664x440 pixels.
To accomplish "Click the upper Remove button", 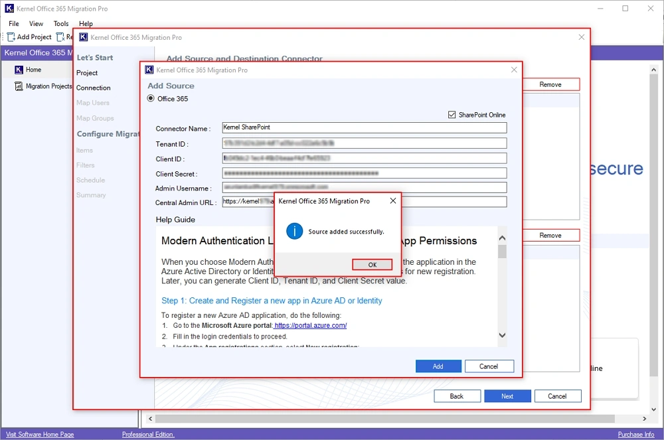I will coord(550,85).
